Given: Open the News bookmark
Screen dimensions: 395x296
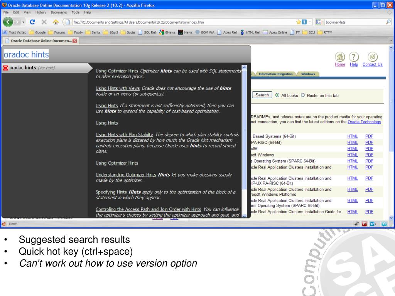Looking at the screenshot, I should click(x=185, y=32).
